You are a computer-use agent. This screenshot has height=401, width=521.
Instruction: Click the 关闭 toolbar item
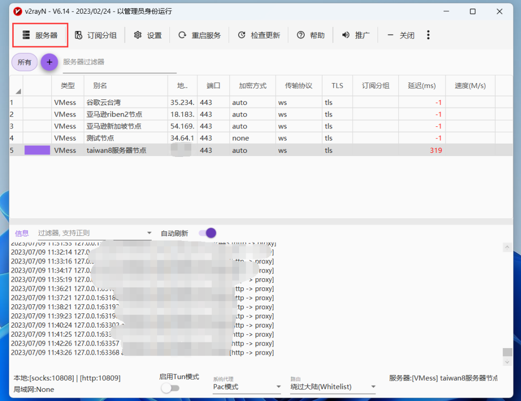pyautogui.click(x=401, y=35)
